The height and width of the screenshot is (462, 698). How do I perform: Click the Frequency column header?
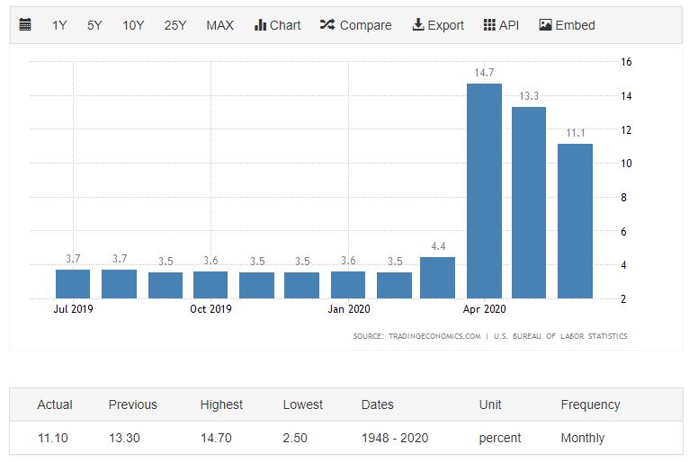coord(590,404)
